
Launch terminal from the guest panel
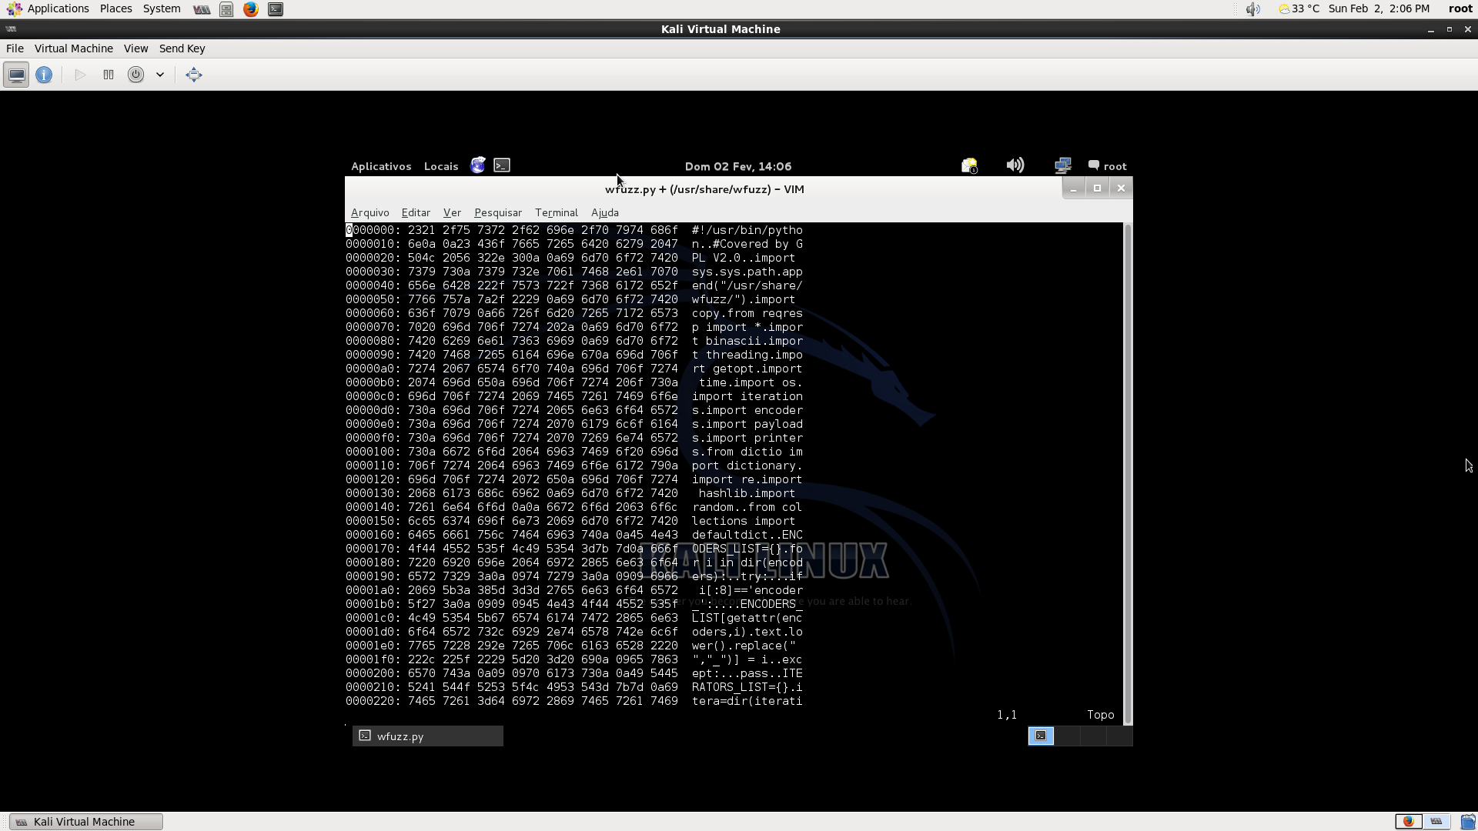(x=502, y=165)
